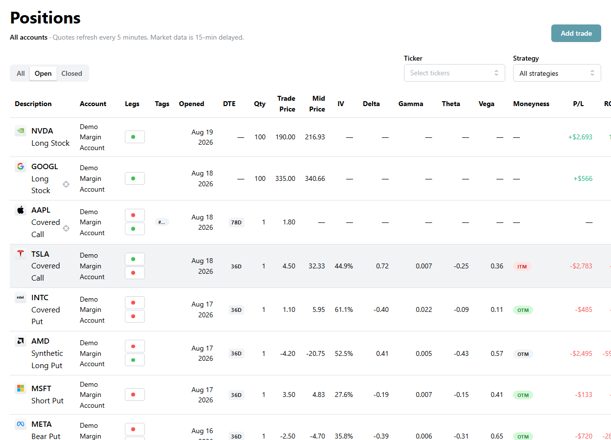Sort by the Moneyness column header

pyautogui.click(x=531, y=104)
